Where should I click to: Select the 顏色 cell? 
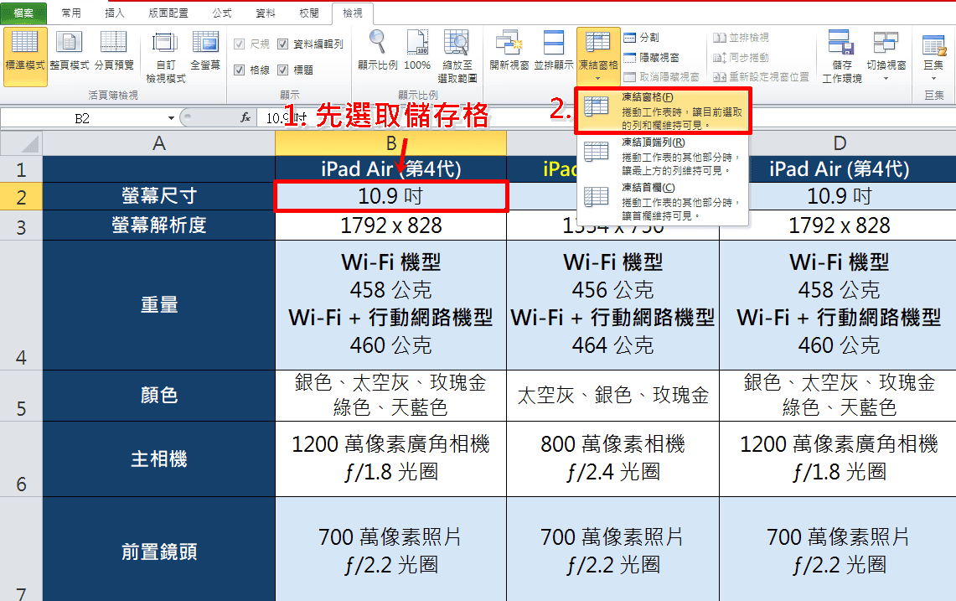point(158,396)
